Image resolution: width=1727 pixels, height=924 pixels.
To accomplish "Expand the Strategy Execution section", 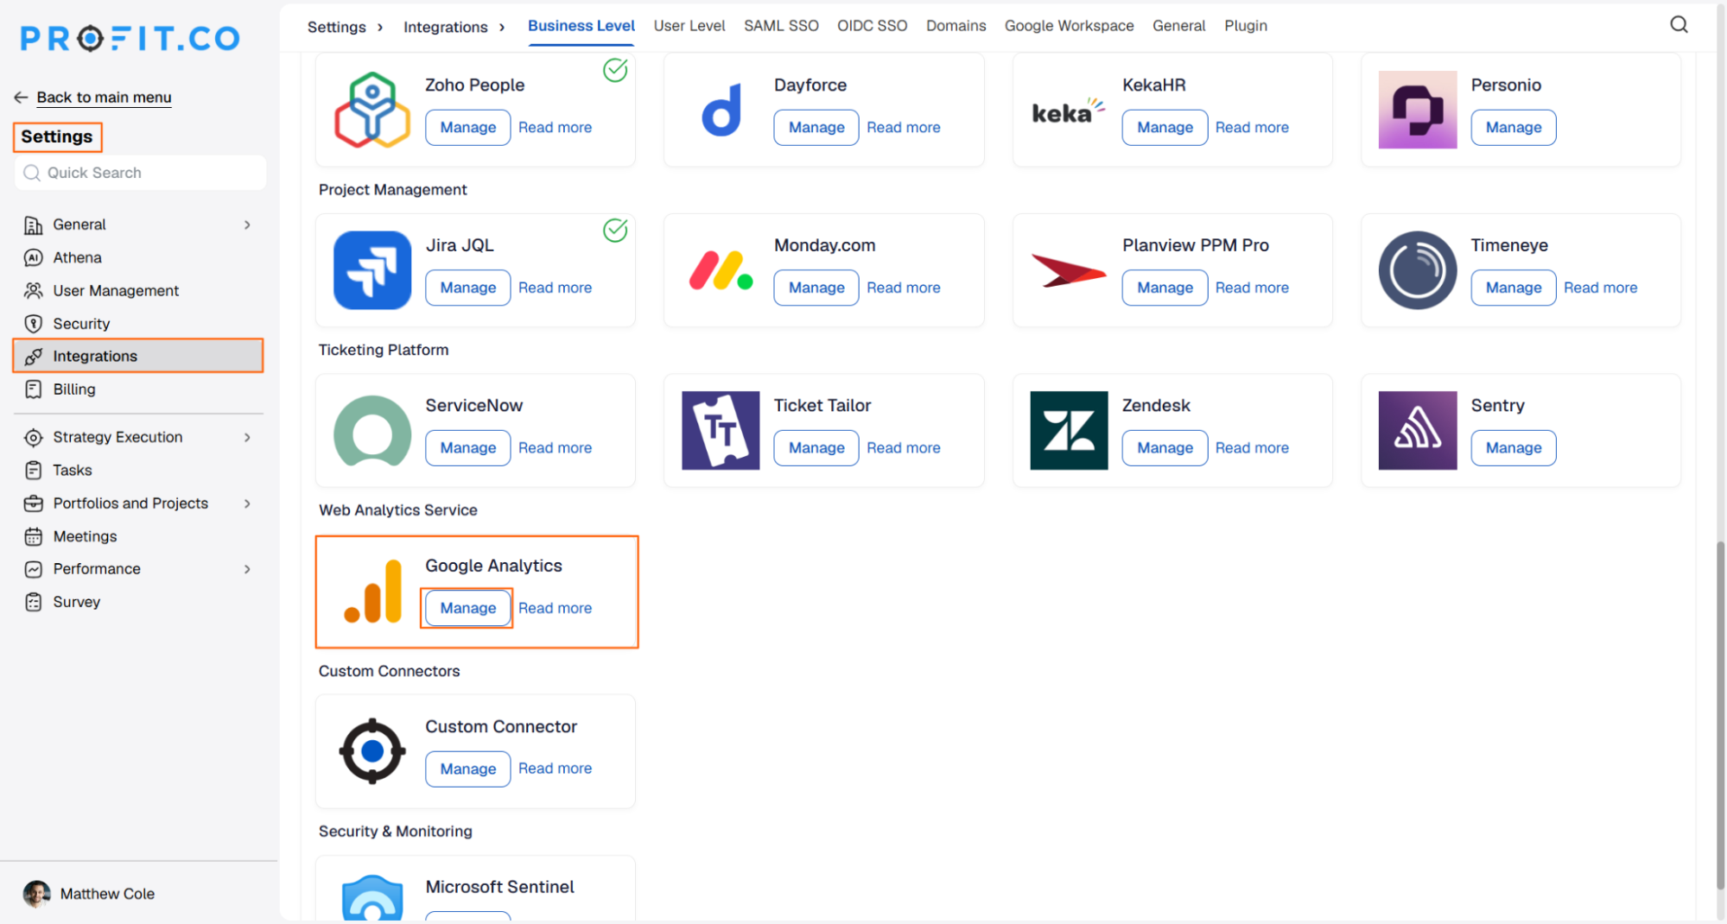I will point(247,437).
